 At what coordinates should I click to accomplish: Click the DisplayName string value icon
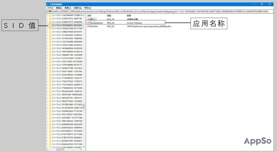[x=88, y=23]
